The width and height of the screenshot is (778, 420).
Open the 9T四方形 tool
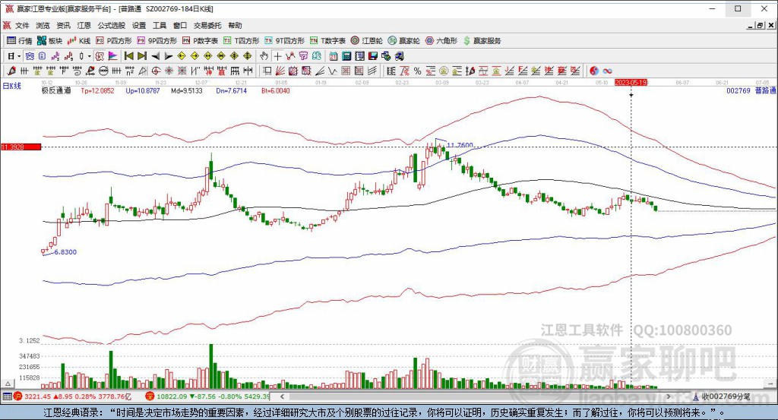(284, 41)
